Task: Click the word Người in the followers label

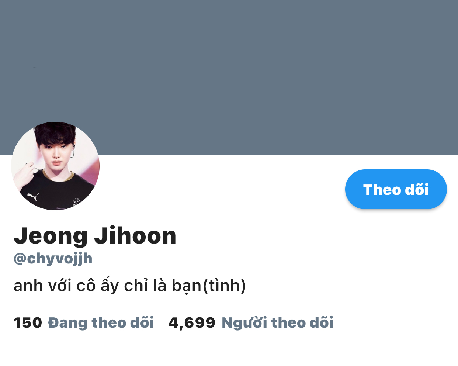Action: pyautogui.click(x=244, y=322)
